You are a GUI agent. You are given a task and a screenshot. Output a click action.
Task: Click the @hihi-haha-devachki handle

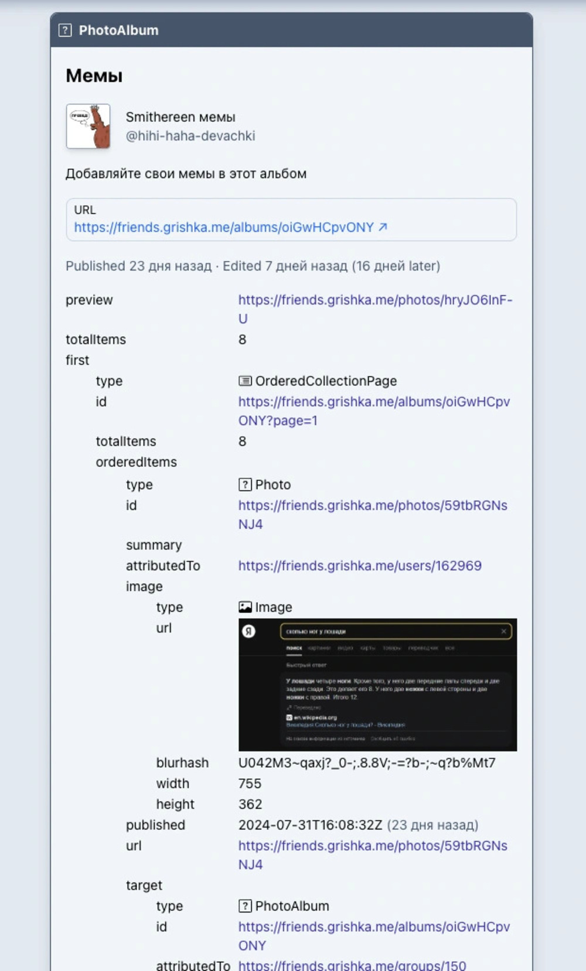(190, 136)
